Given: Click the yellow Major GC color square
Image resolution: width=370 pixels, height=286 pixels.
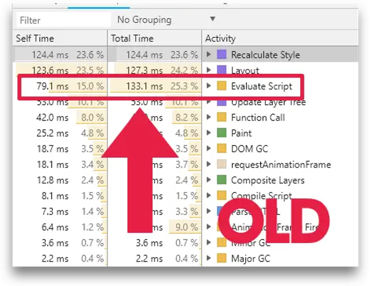Looking at the screenshot, I should click(222, 258).
